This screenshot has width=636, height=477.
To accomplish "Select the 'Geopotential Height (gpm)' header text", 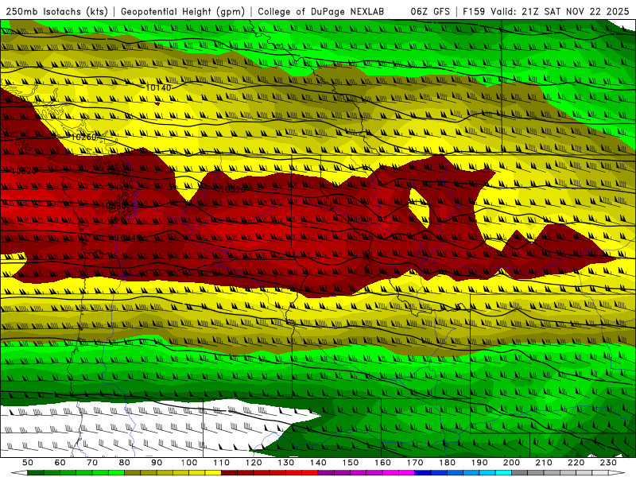I will click(183, 11).
